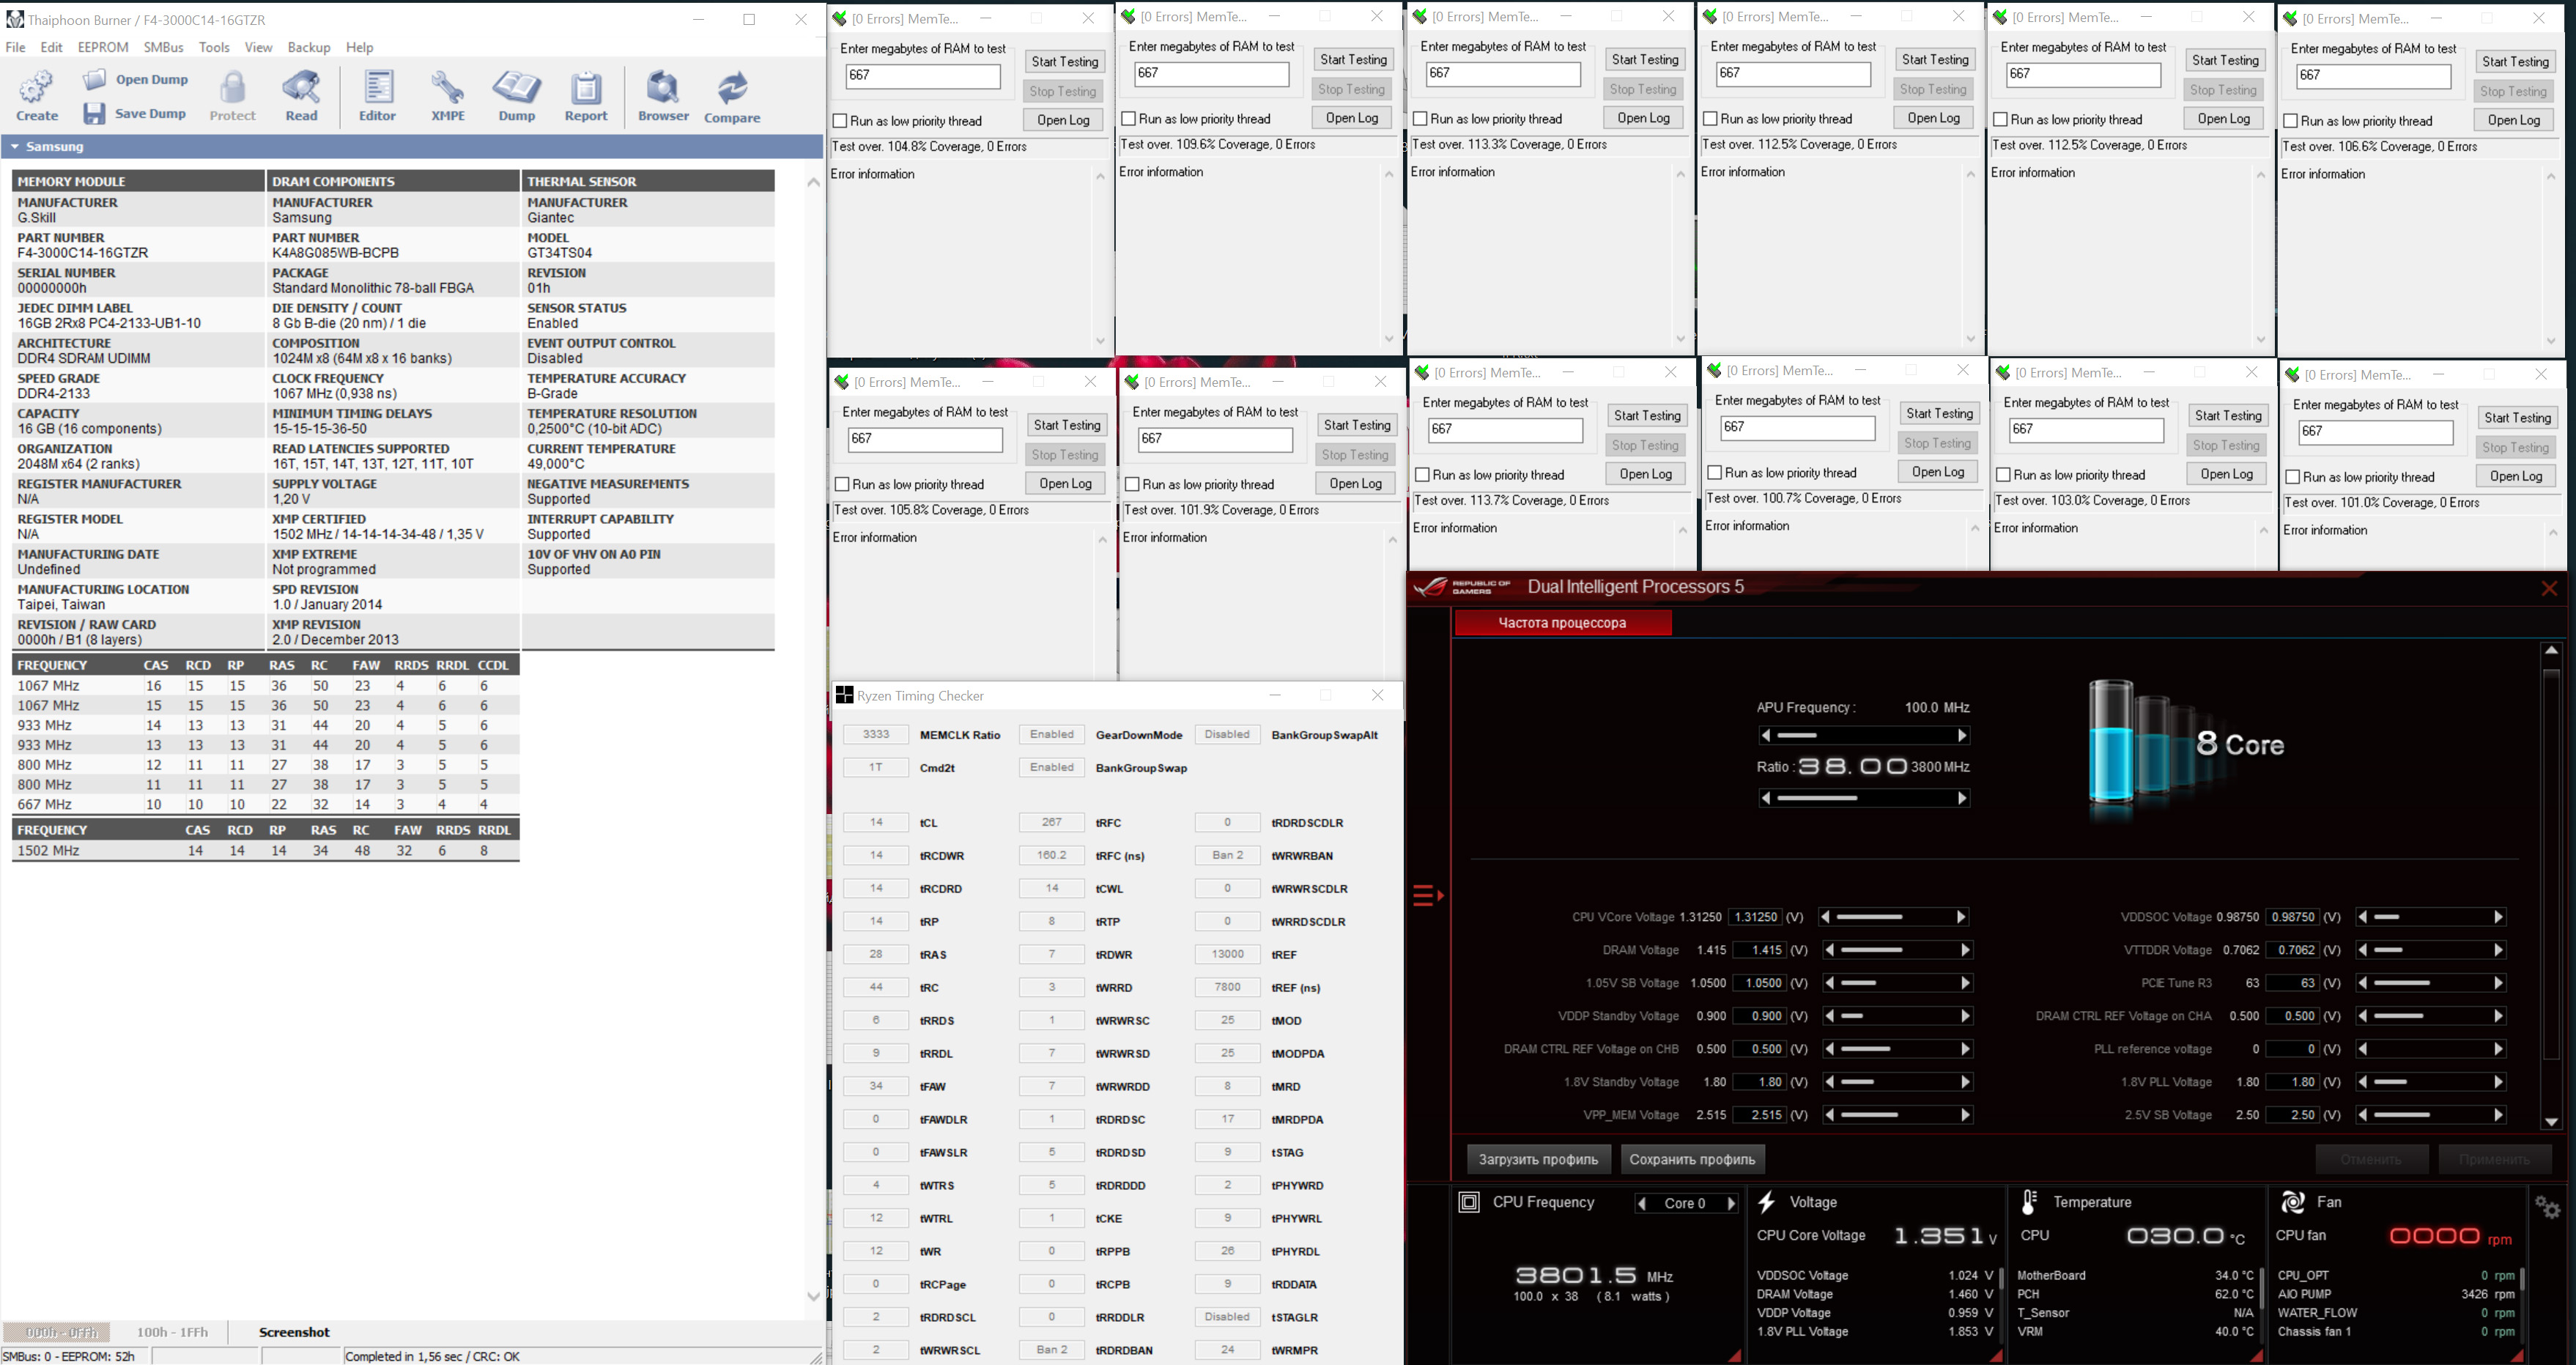Tick low priority thread checkbox in 101.9% coverage window
This screenshot has width=2576, height=1365.
(x=1133, y=484)
